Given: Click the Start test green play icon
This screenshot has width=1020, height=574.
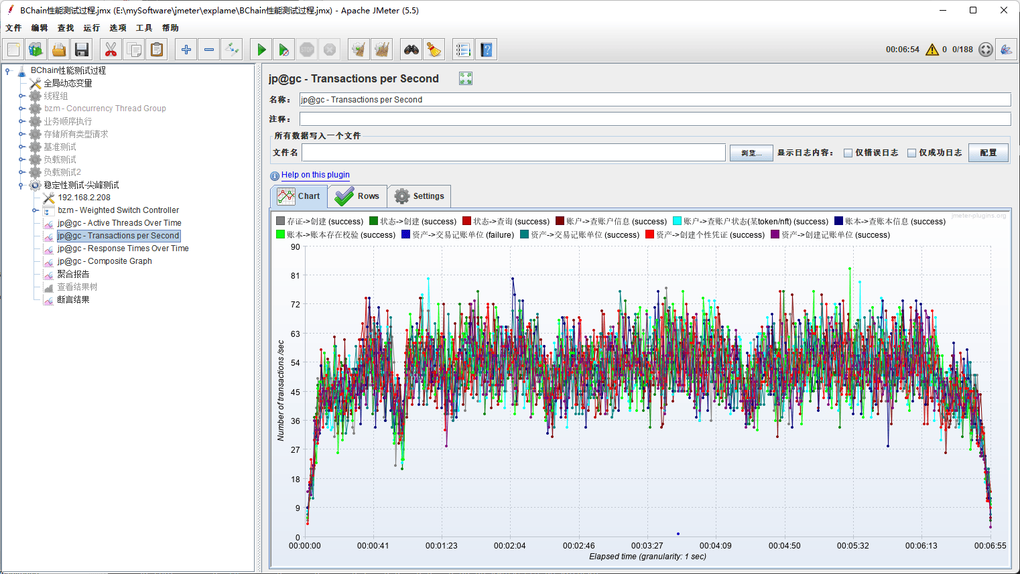Looking at the screenshot, I should point(261,50).
